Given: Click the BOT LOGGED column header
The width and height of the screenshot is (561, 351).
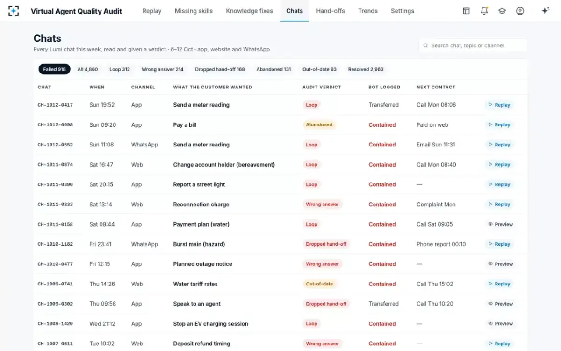Looking at the screenshot, I should pos(384,87).
